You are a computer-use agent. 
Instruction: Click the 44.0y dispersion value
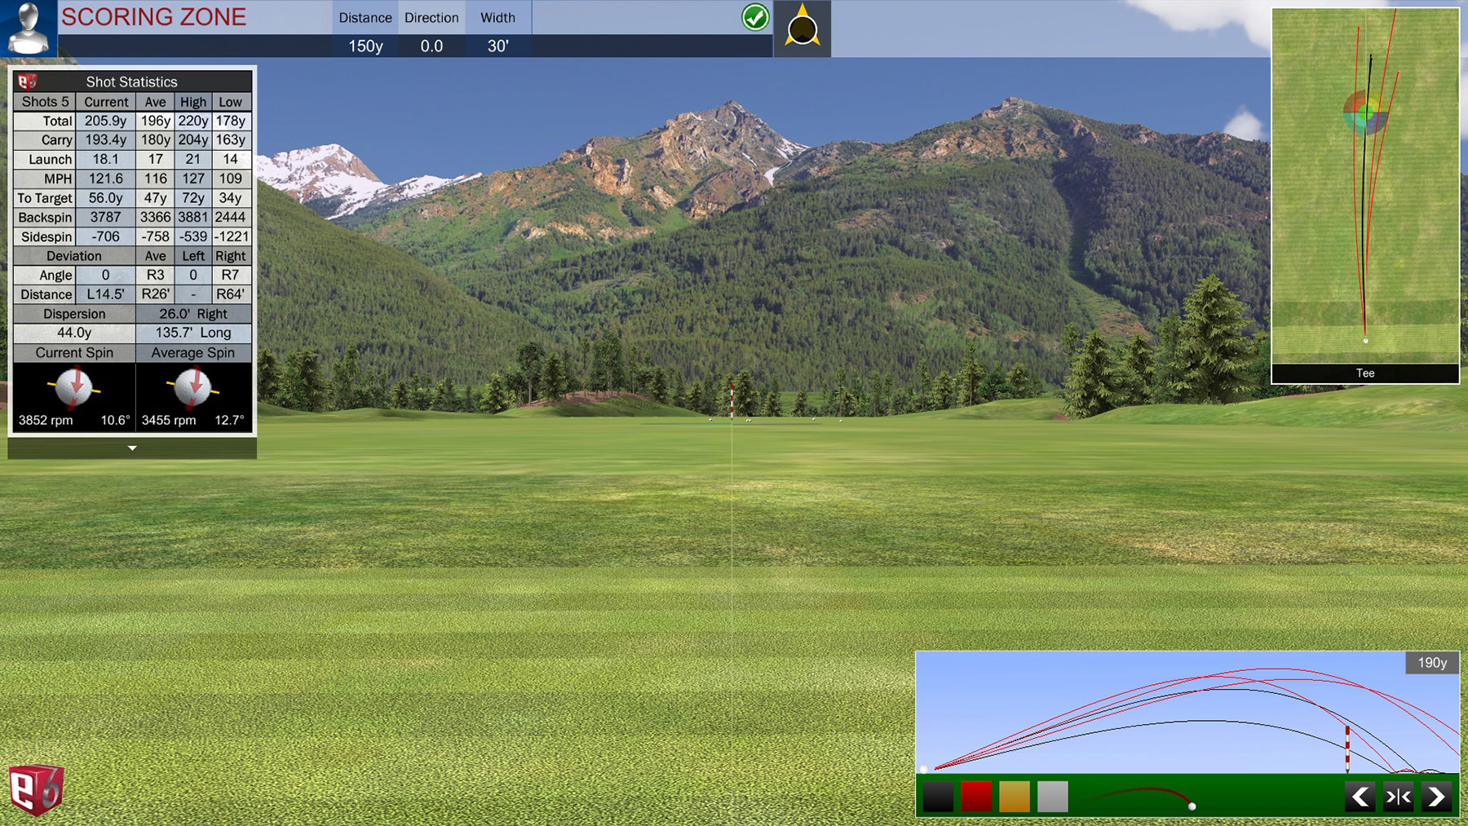point(74,333)
